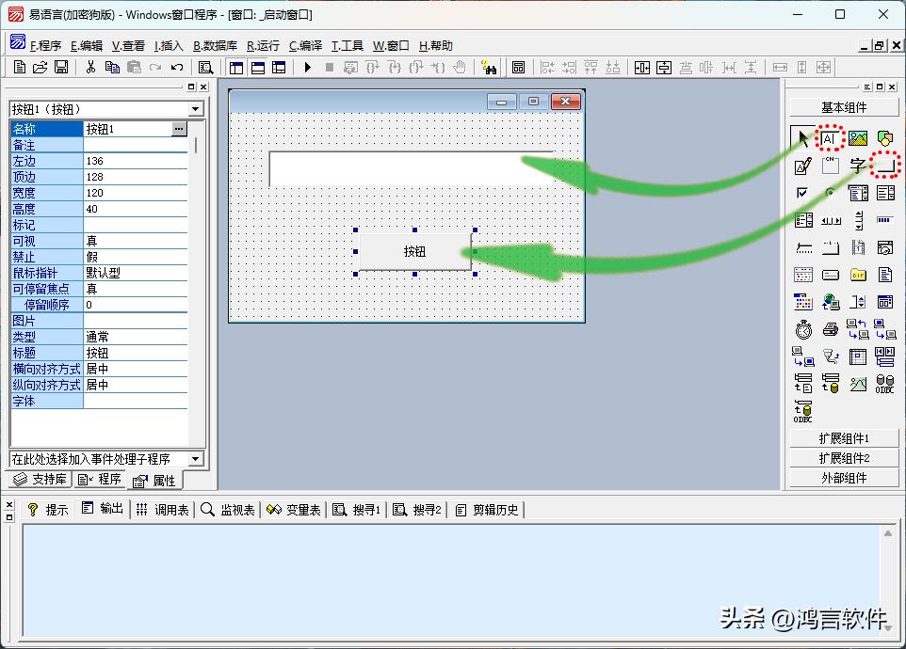Click the Cut scissors toolbar icon
This screenshot has width=906, height=649.
pyautogui.click(x=90, y=68)
